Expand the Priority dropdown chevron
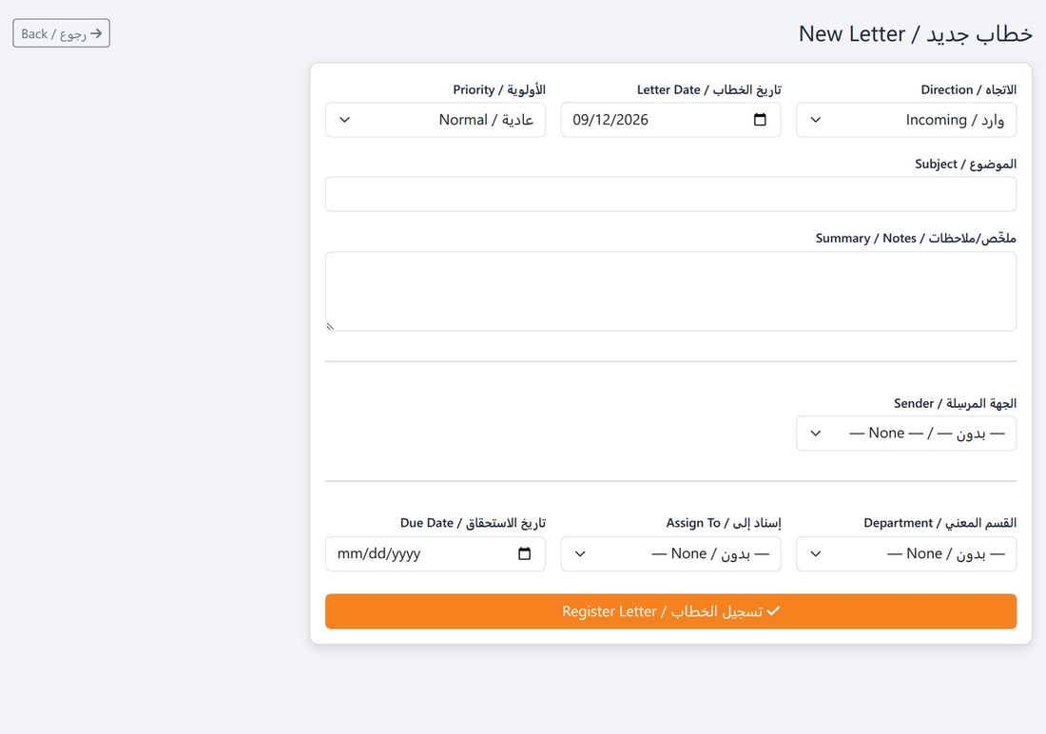 (344, 120)
